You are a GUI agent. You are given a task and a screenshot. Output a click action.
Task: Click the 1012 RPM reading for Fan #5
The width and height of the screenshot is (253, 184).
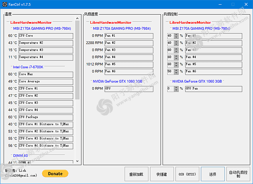[94, 64]
